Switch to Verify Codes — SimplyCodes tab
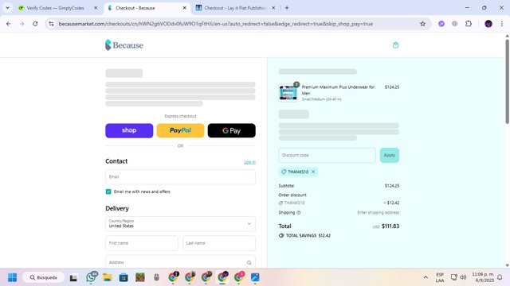The width and height of the screenshot is (510, 286). [55, 8]
